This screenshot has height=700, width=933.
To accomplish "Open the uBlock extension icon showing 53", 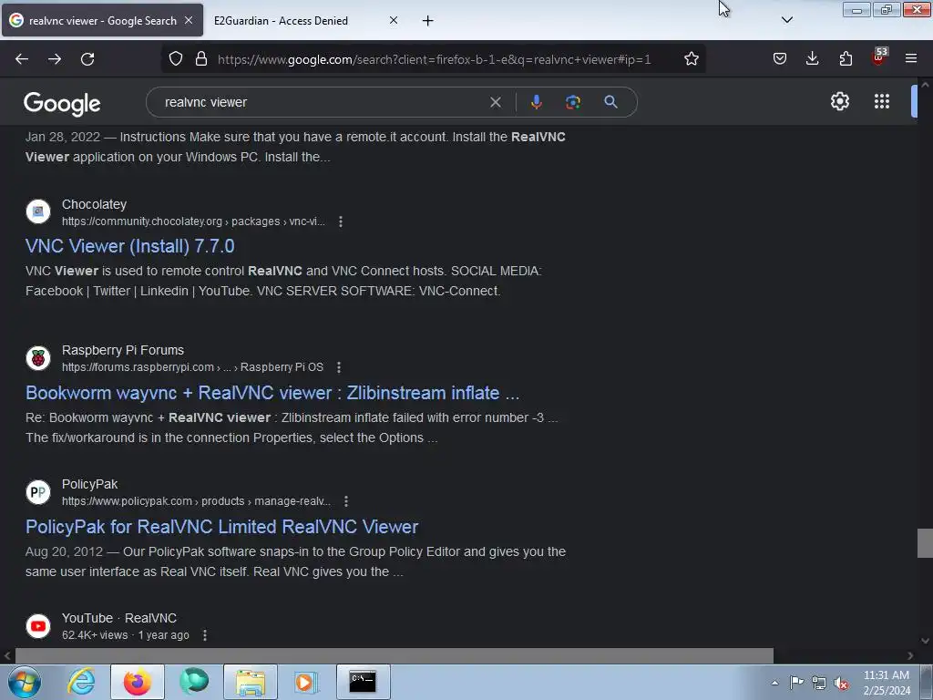I will click(x=878, y=57).
